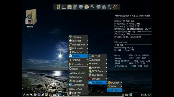Toggle 3D On/Off
This screenshot has height=97, width=174.
[x=78, y=81]
